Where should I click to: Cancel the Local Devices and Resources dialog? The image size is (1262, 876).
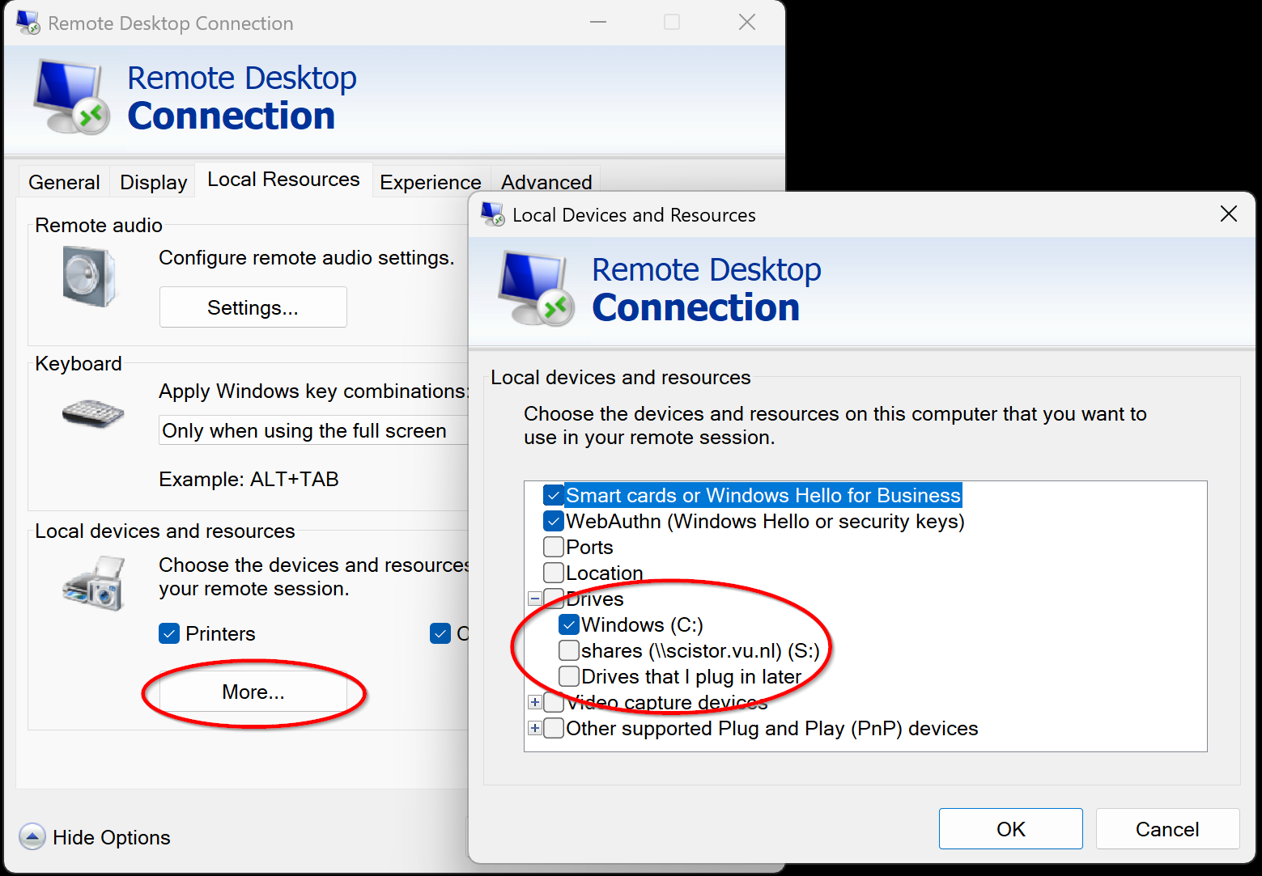(1167, 828)
